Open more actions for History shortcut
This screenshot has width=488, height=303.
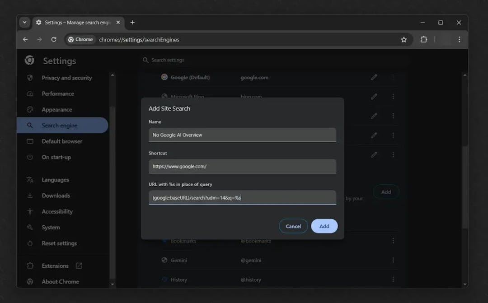(393, 280)
